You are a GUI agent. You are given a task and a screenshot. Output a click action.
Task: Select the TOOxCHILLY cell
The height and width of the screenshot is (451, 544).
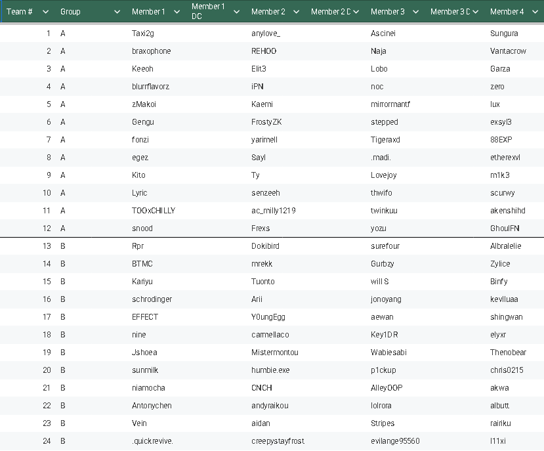(x=154, y=211)
